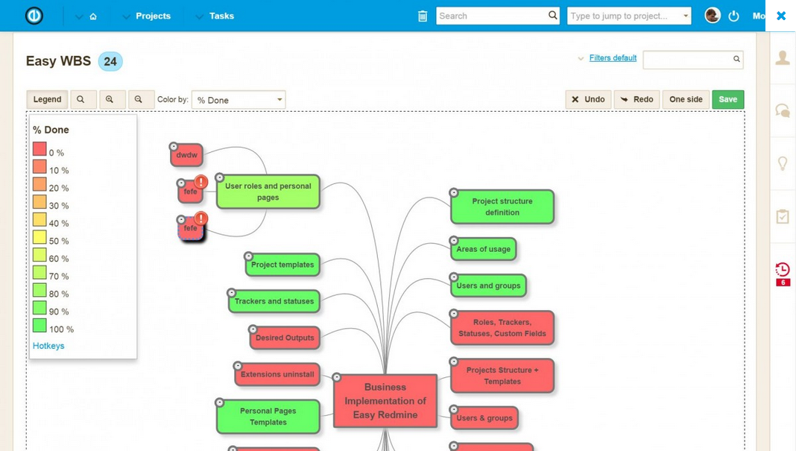Image resolution: width=796 pixels, height=451 pixels.
Task: Click in the top Search field
Action: coord(491,16)
